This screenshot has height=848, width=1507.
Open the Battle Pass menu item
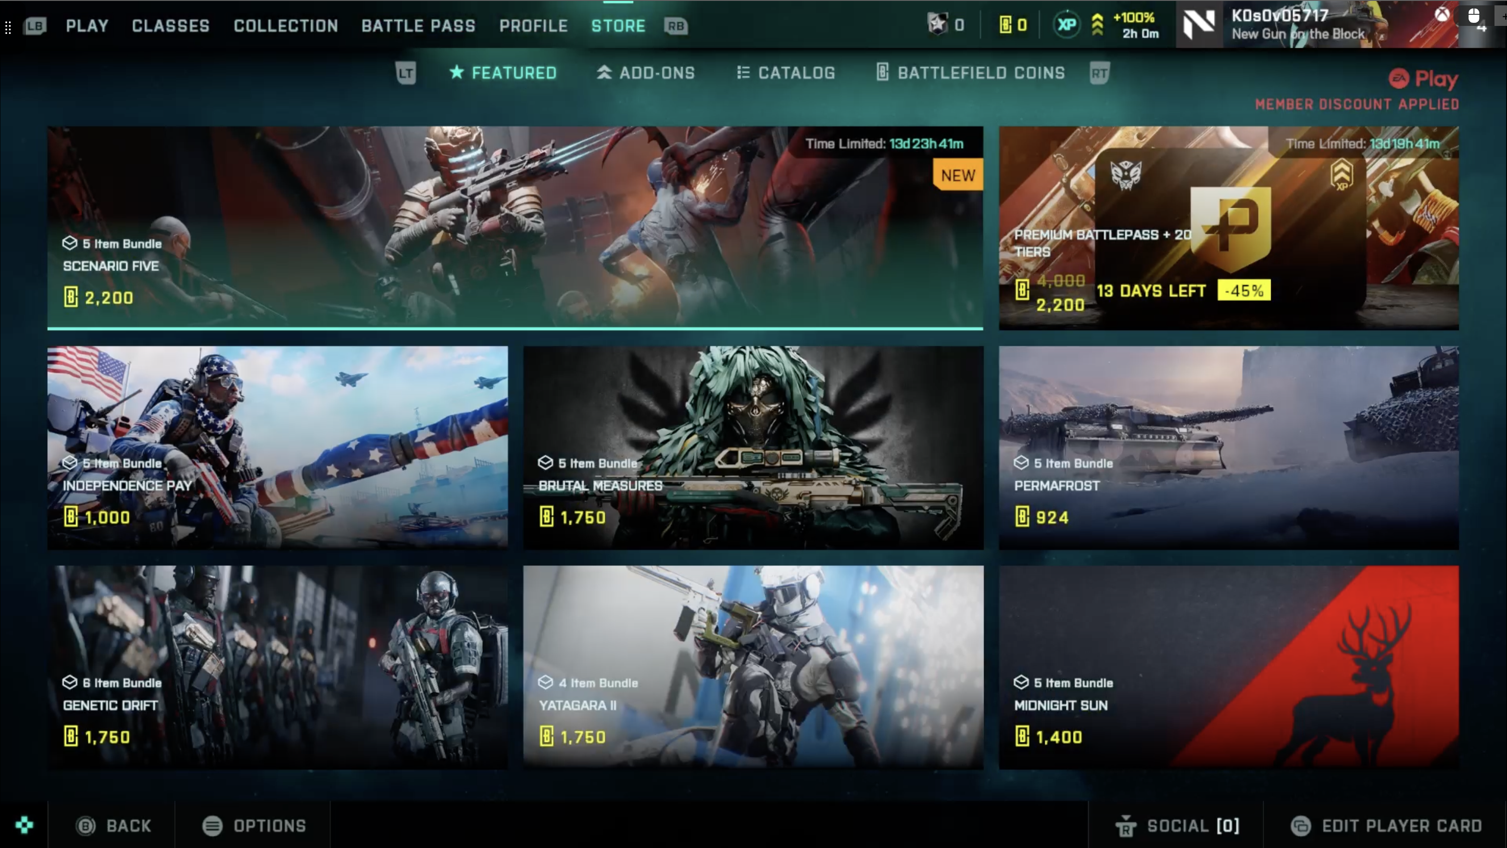(418, 26)
